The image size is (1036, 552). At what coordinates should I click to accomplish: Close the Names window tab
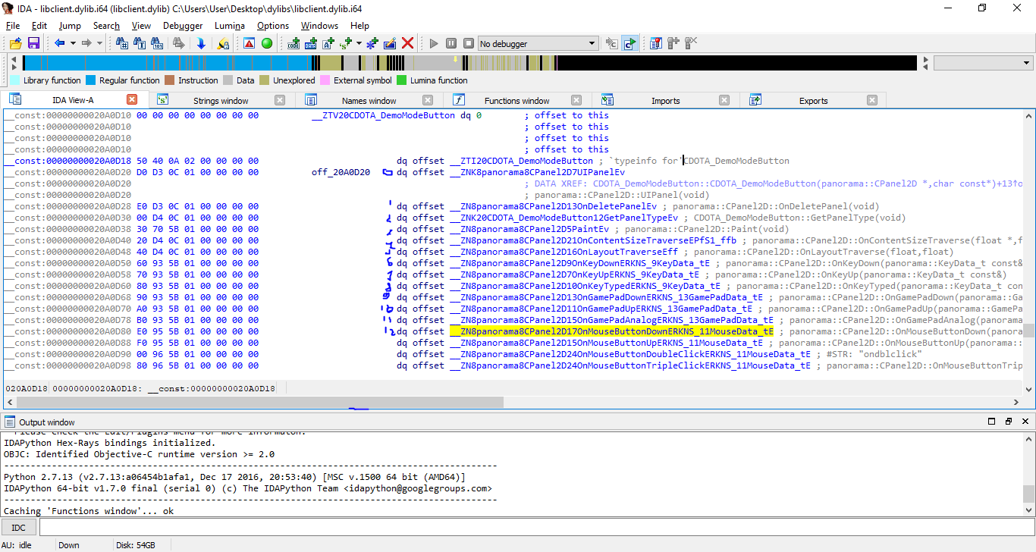pos(429,100)
